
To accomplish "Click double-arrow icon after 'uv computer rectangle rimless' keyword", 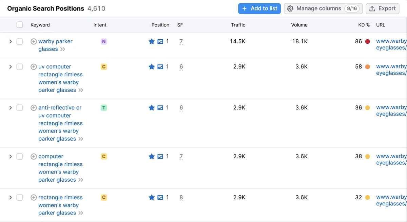I will 81,90.
